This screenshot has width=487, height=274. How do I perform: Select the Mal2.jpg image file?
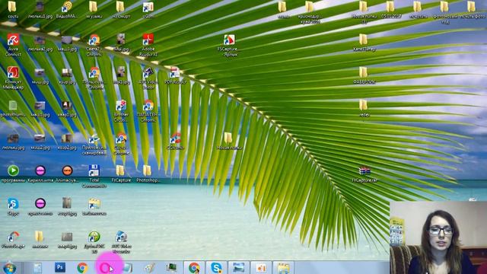(x=121, y=75)
